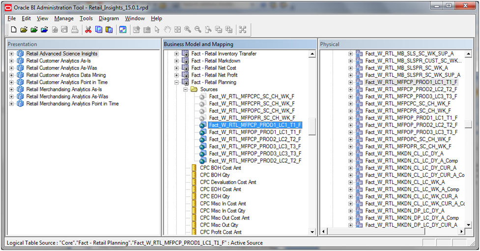Open the Edit menu
Viewport: 480px width, 251px height.
pos(27,18)
